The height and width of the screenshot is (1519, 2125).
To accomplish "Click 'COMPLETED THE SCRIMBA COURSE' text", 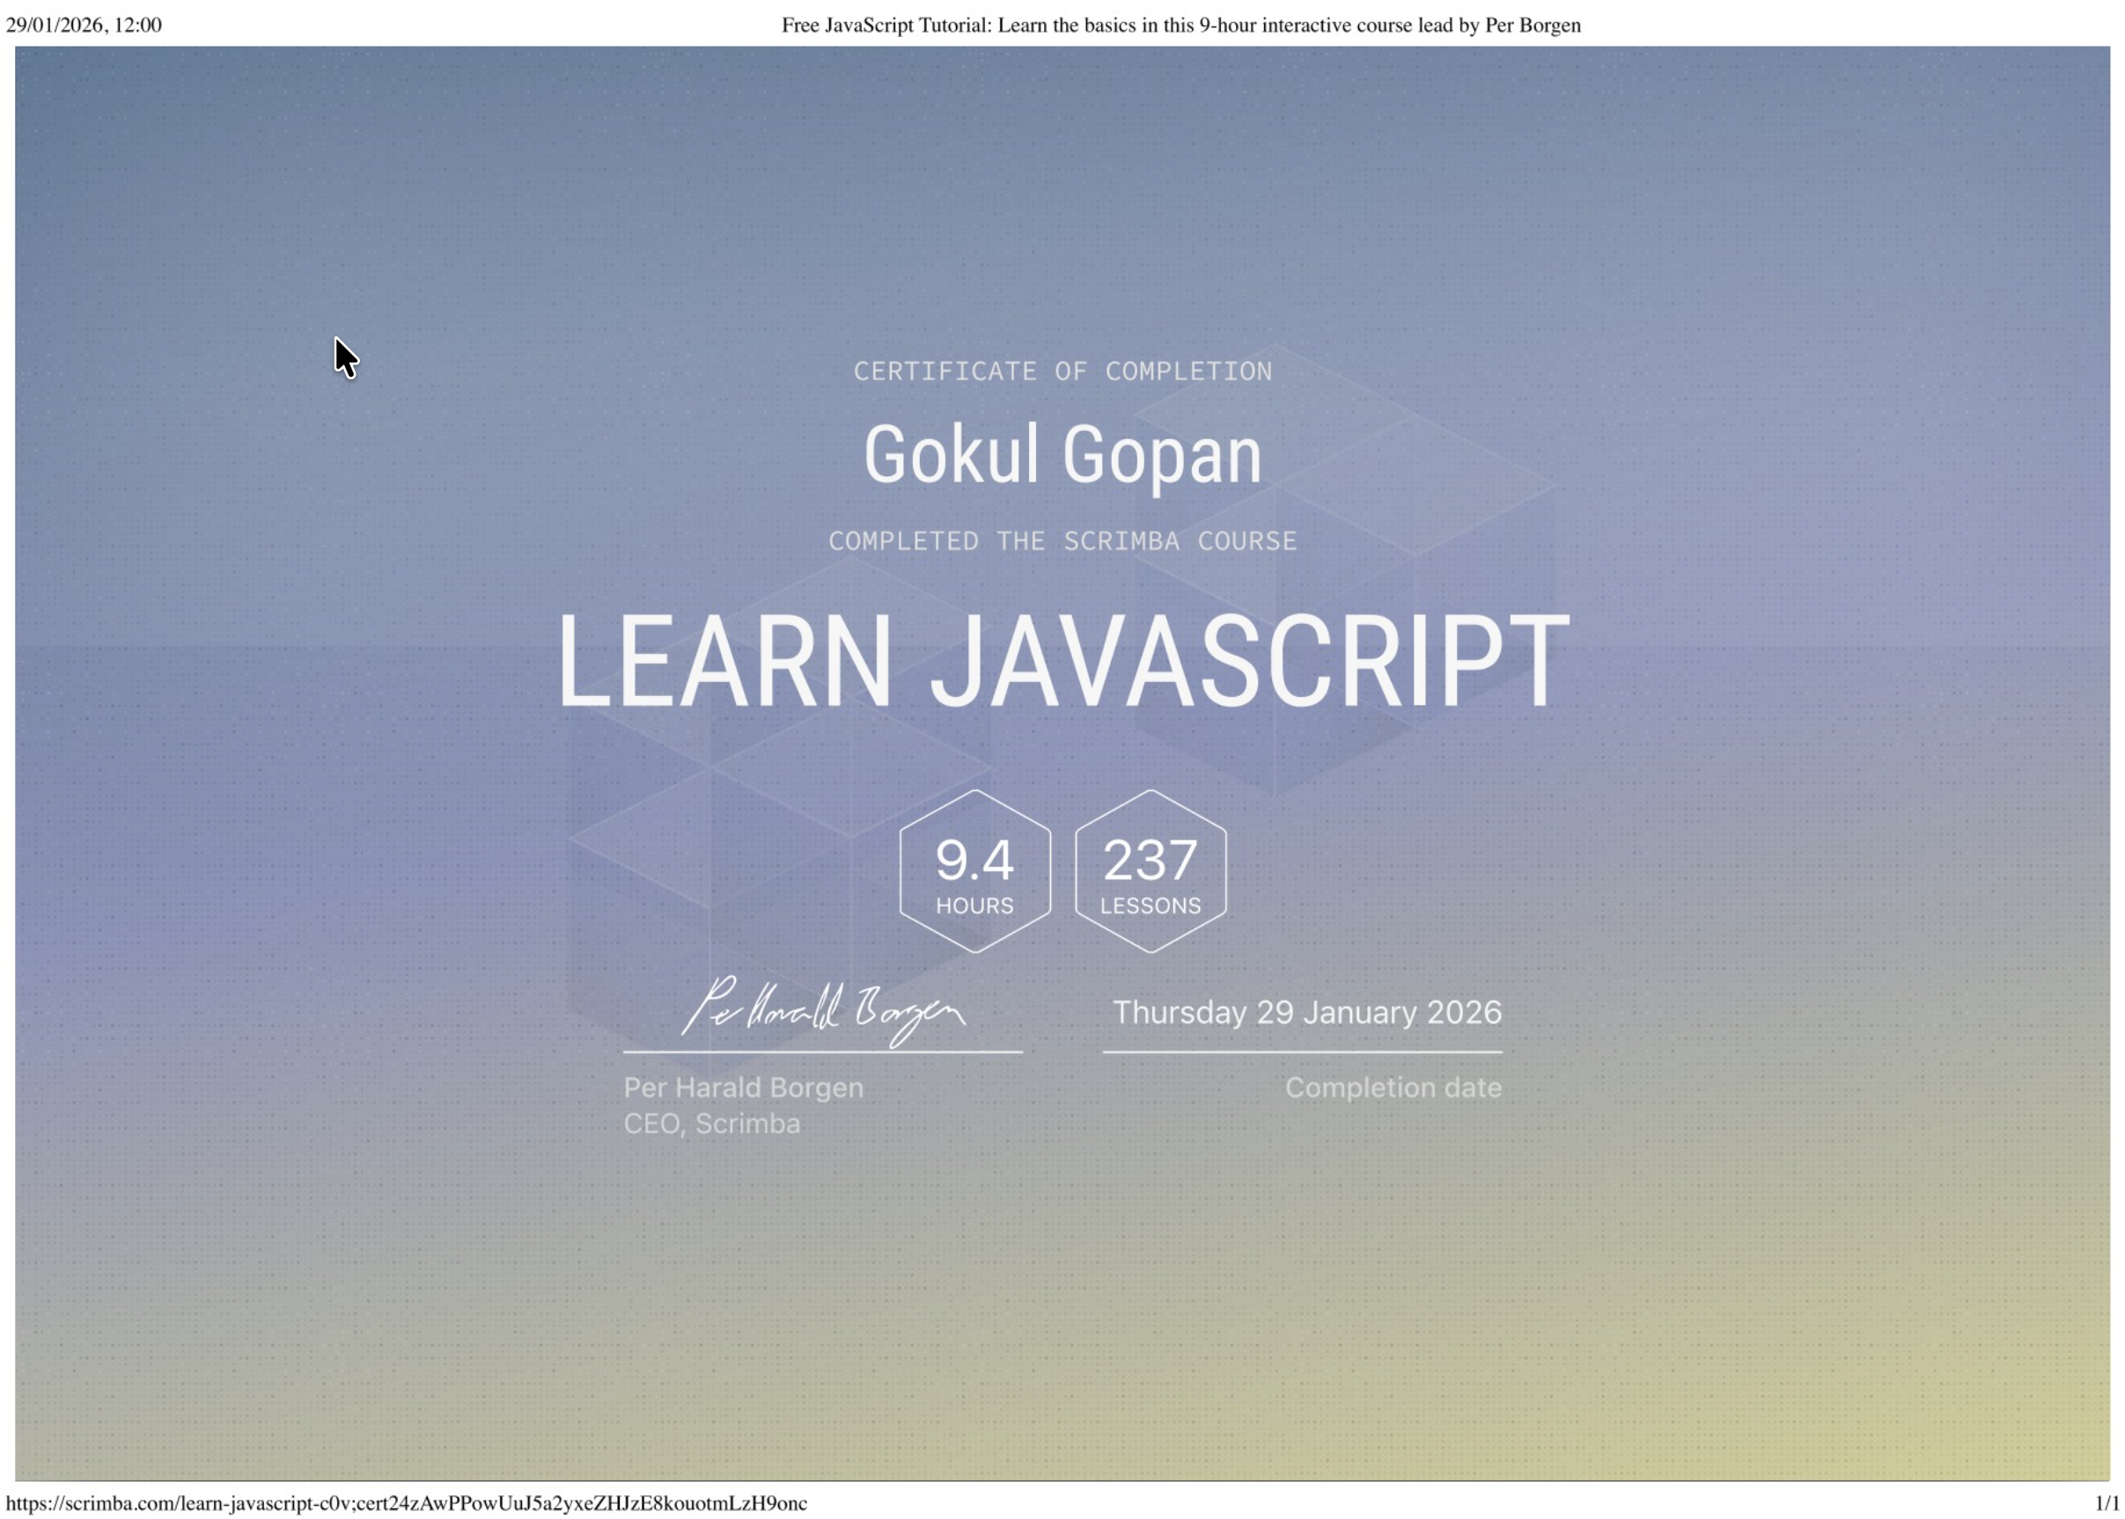I will click(1062, 540).
